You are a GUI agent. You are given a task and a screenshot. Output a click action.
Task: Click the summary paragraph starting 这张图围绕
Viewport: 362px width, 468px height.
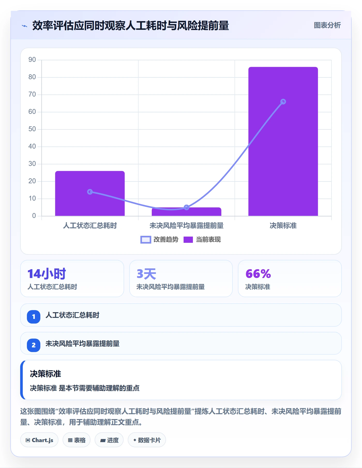(181, 417)
